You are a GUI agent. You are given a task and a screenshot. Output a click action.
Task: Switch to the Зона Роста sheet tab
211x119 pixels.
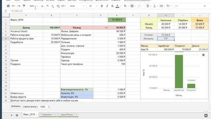coord(67,115)
